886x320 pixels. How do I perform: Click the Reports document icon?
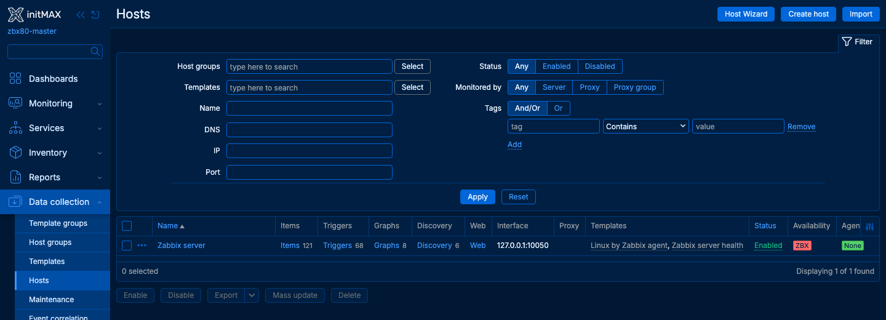(15, 177)
